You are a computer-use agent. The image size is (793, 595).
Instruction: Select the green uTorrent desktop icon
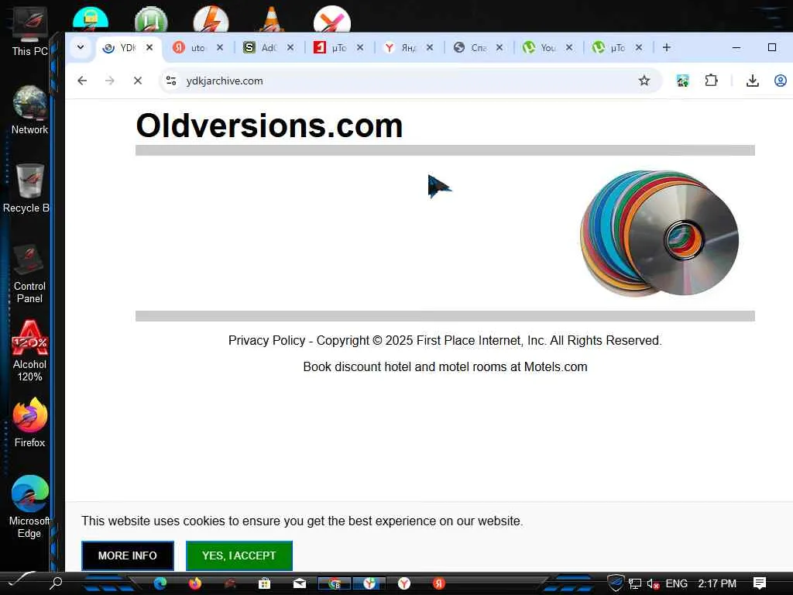151,20
